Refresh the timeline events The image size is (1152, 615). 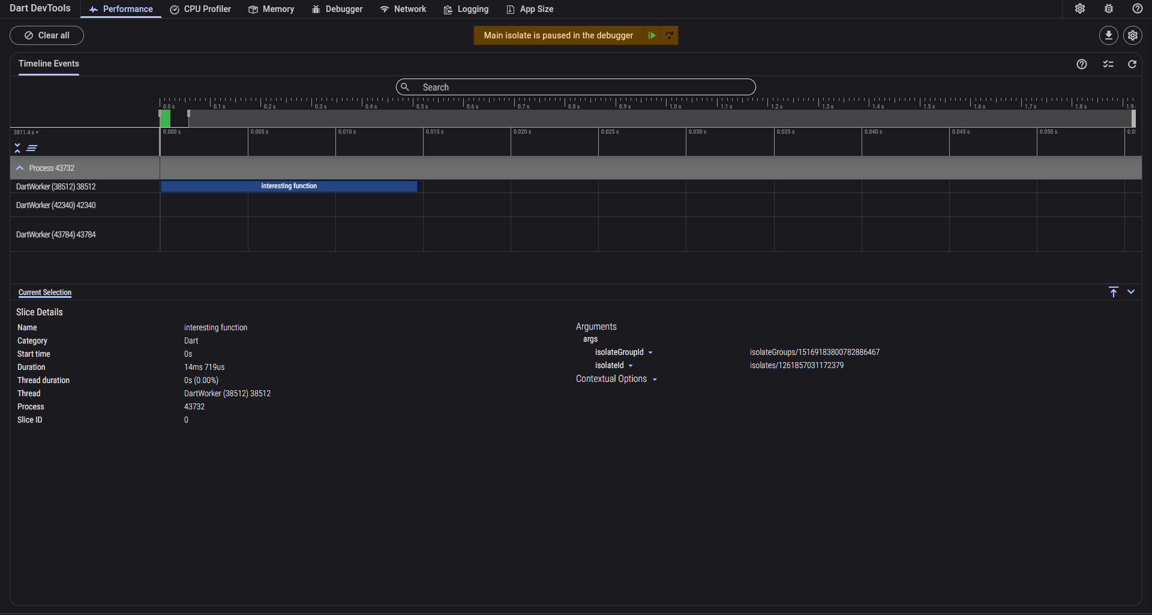1132,64
